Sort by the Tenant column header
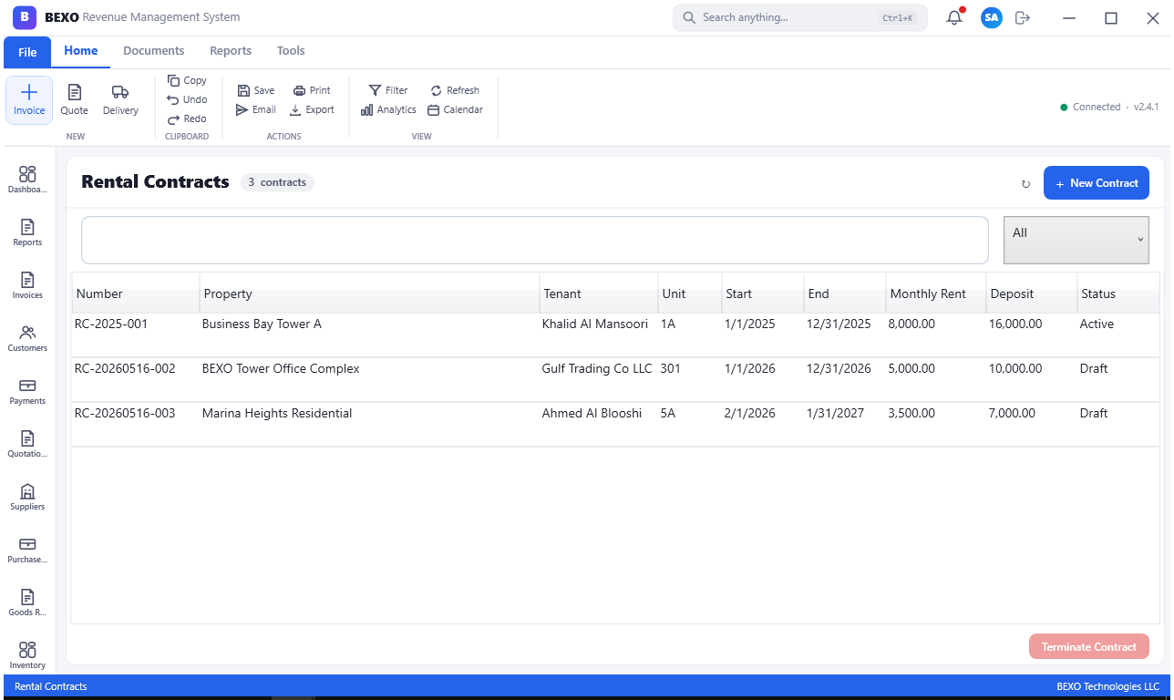The width and height of the screenshot is (1174, 700). (598, 293)
